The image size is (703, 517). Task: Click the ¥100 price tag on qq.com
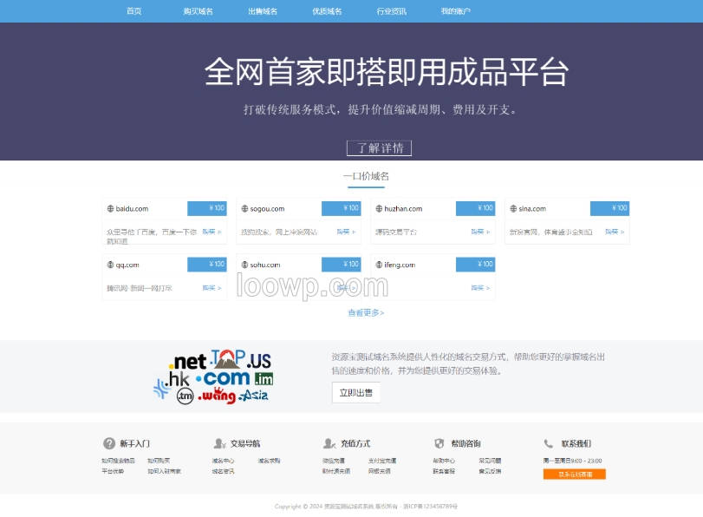(x=206, y=265)
